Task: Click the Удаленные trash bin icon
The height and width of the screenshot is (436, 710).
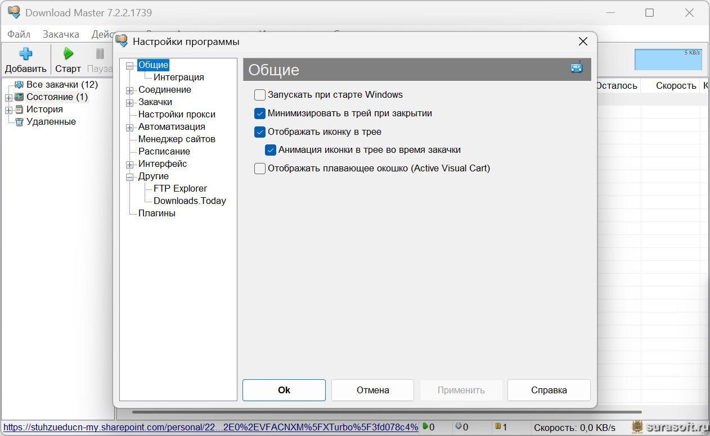Action: click(19, 122)
